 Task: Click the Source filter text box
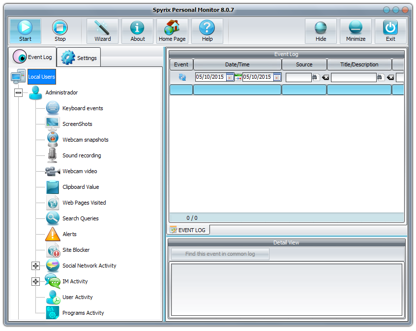(x=298, y=77)
